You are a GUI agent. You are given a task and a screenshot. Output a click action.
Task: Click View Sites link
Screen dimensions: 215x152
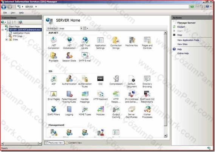click(x=182, y=44)
